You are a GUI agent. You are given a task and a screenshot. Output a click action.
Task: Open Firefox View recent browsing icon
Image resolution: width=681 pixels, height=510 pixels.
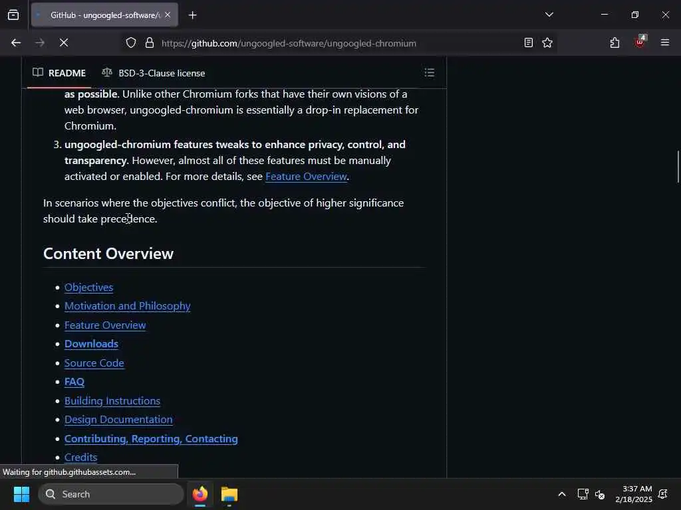13,15
